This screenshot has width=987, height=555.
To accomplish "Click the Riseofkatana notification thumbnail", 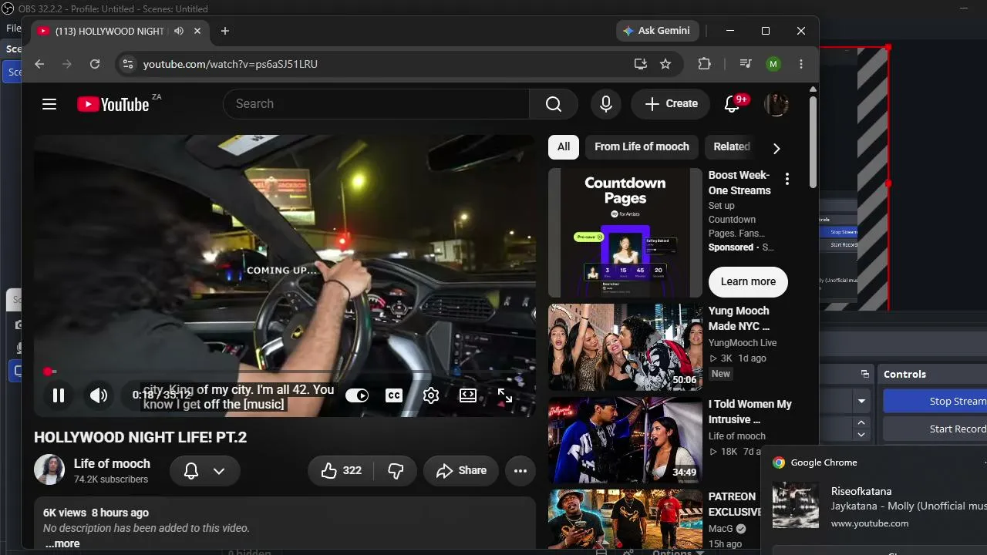I will pos(796,506).
